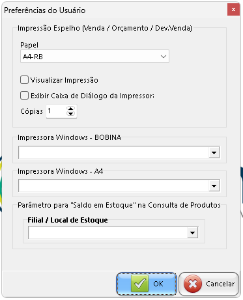Expand the Papel dropdown chevron
Screen dimensions: 243x300
click(x=164, y=57)
